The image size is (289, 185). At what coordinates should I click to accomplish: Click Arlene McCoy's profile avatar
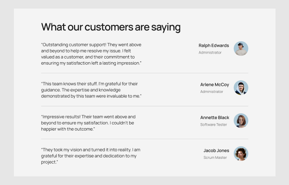click(241, 88)
